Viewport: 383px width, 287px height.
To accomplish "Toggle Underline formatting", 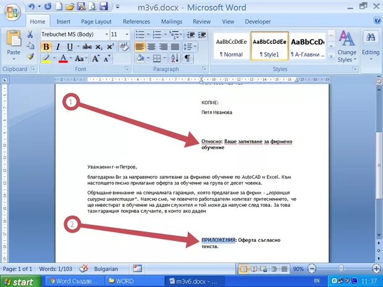I will tap(70, 47).
